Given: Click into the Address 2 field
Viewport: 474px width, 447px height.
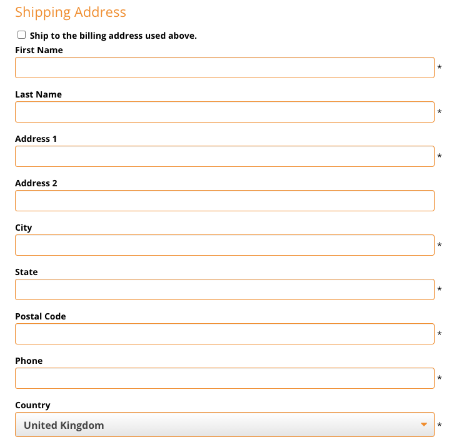Looking at the screenshot, I should click(x=224, y=201).
